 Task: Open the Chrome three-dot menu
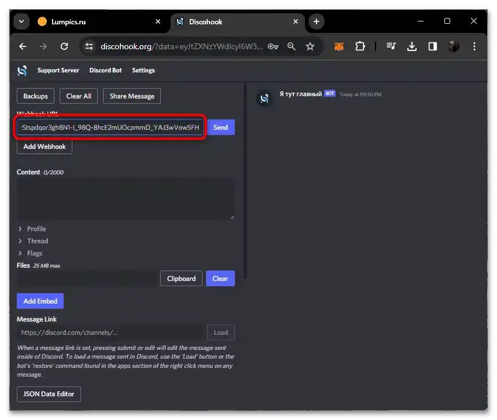[x=474, y=47]
